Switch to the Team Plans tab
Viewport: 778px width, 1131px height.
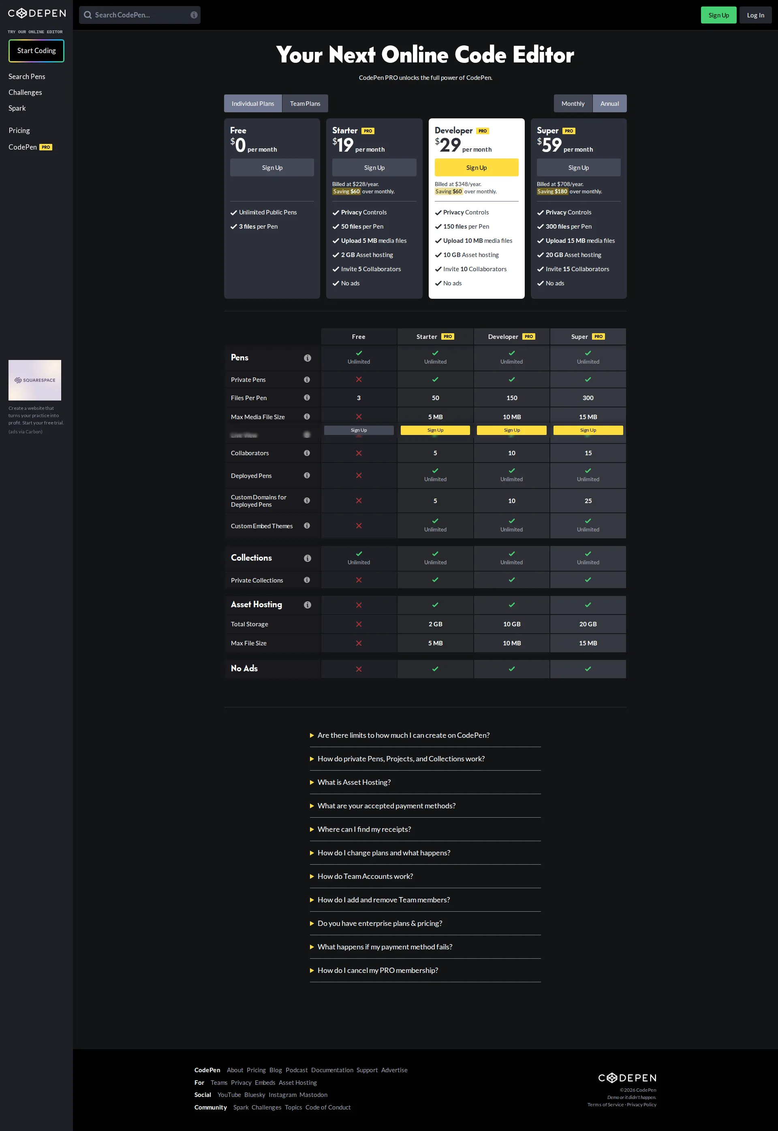[x=305, y=103]
